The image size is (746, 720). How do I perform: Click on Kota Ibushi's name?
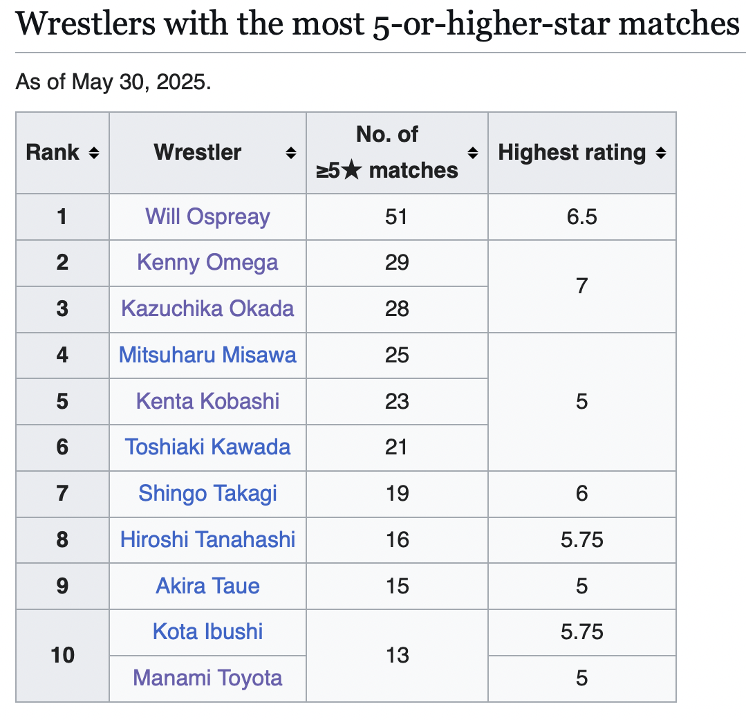pos(207,631)
